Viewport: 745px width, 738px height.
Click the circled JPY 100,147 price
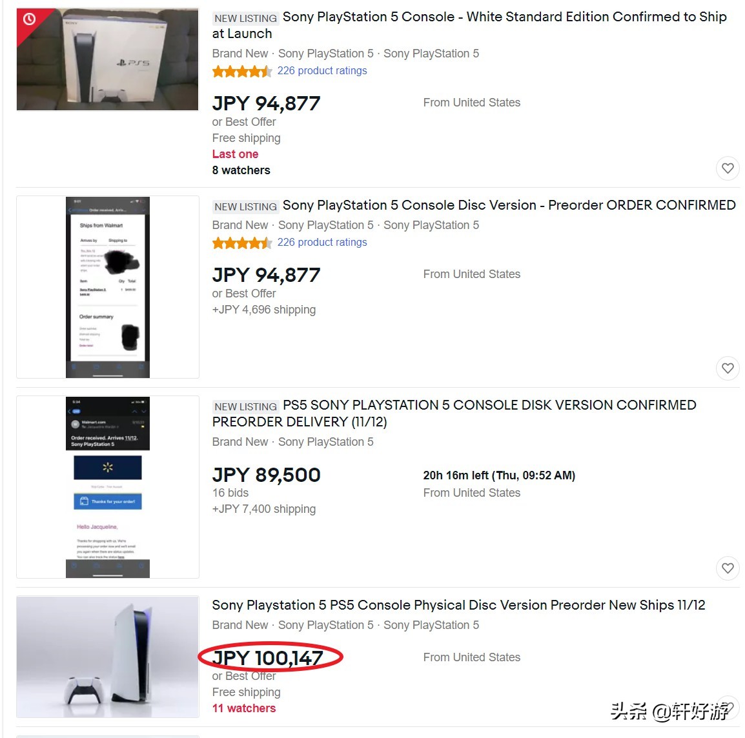pos(267,658)
